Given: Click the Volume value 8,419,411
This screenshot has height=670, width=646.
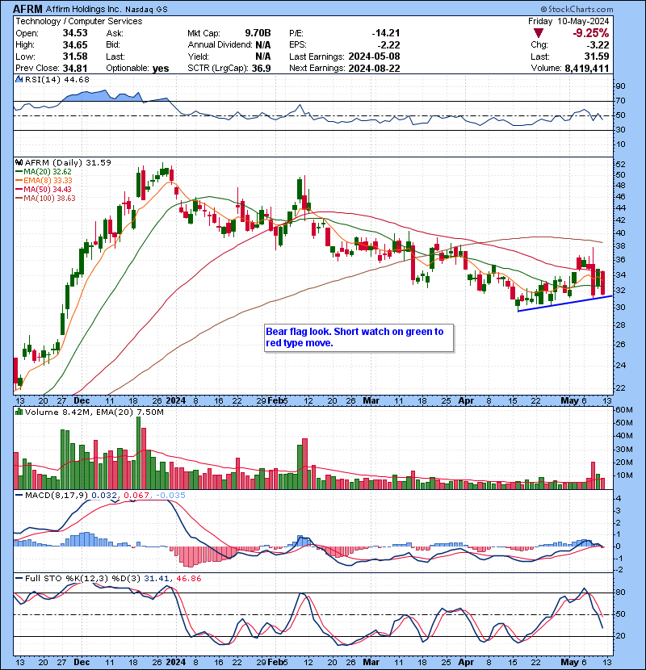Looking at the screenshot, I should pos(586,68).
